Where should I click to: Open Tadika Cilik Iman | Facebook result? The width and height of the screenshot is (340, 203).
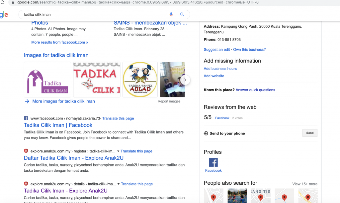click(x=58, y=125)
